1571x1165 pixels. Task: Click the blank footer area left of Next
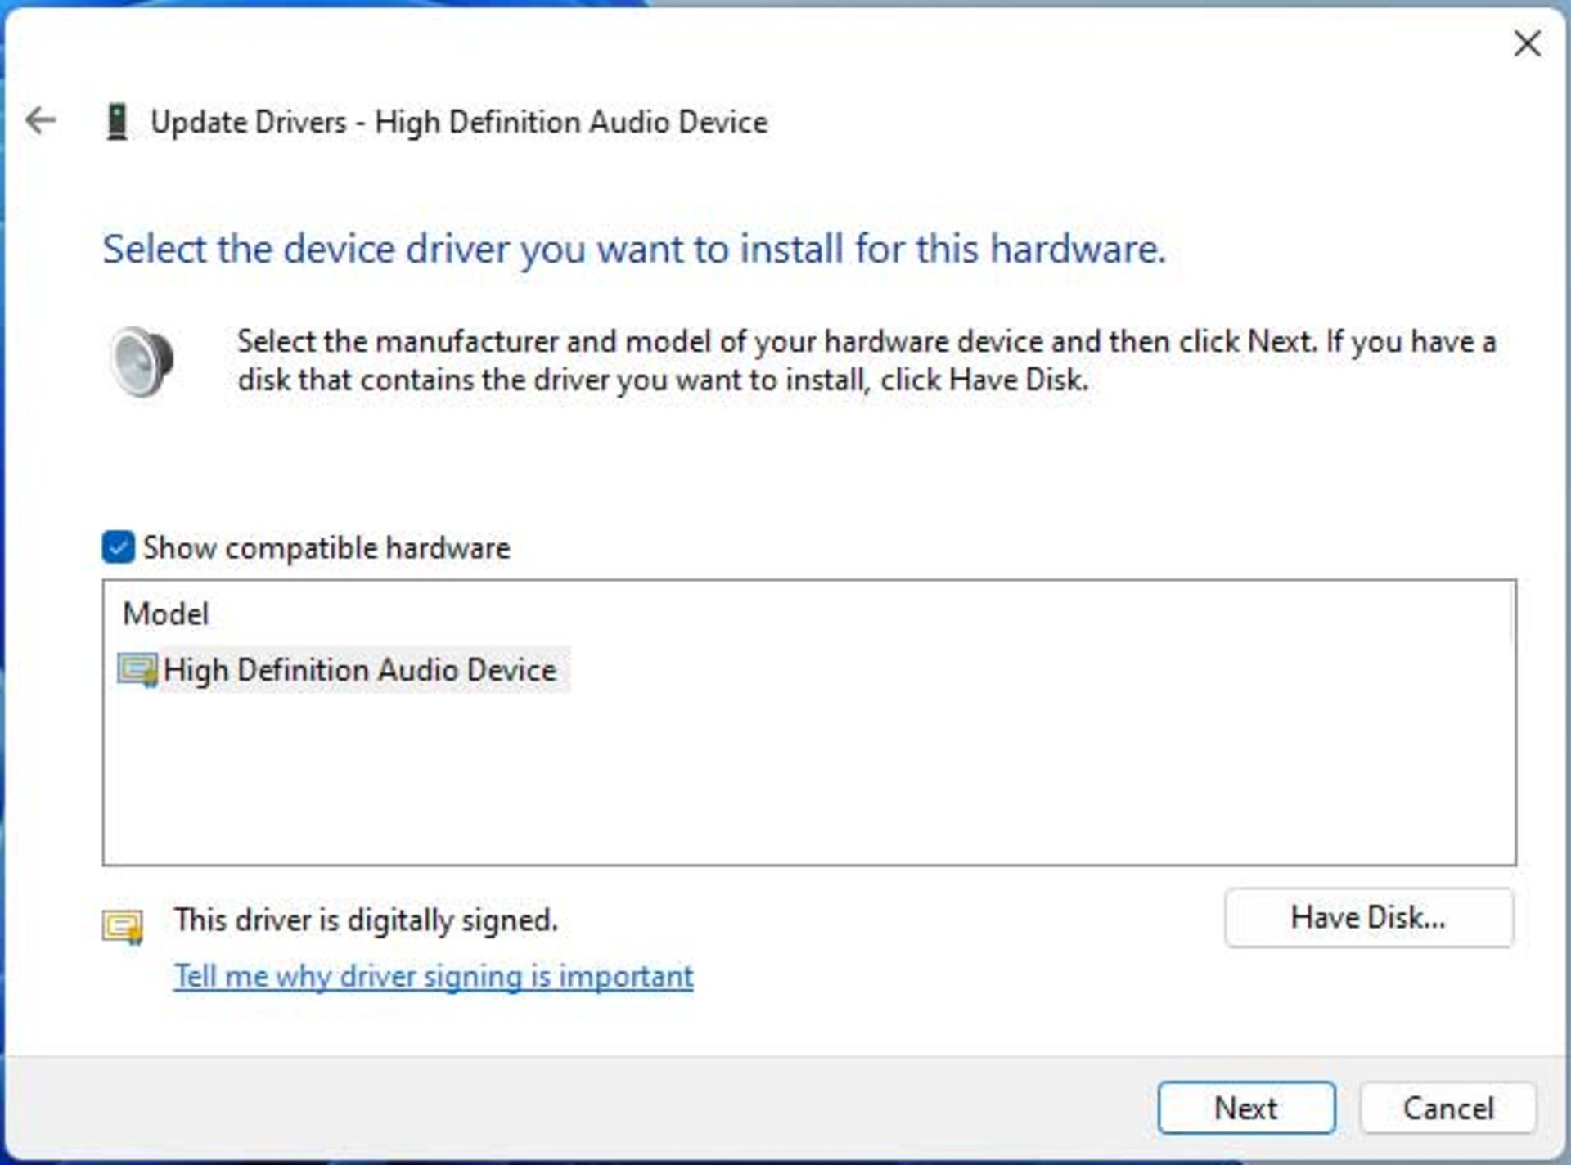click(x=573, y=1109)
